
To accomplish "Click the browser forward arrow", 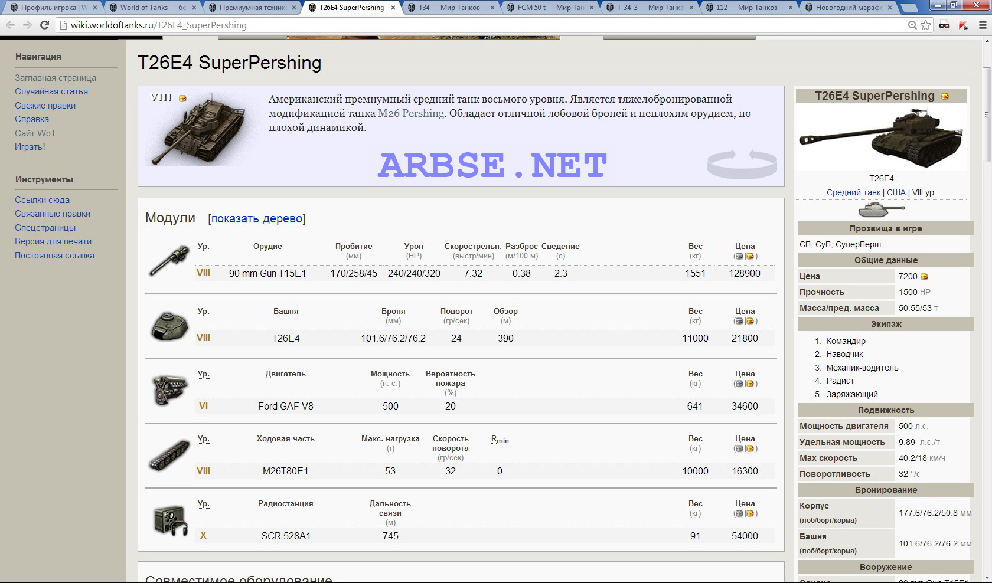I will point(27,25).
